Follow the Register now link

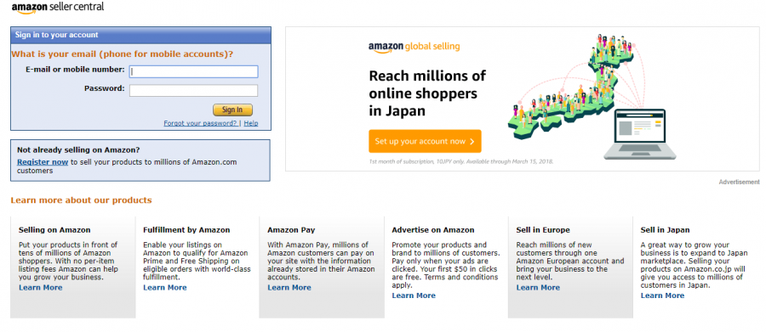tap(43, 162)
